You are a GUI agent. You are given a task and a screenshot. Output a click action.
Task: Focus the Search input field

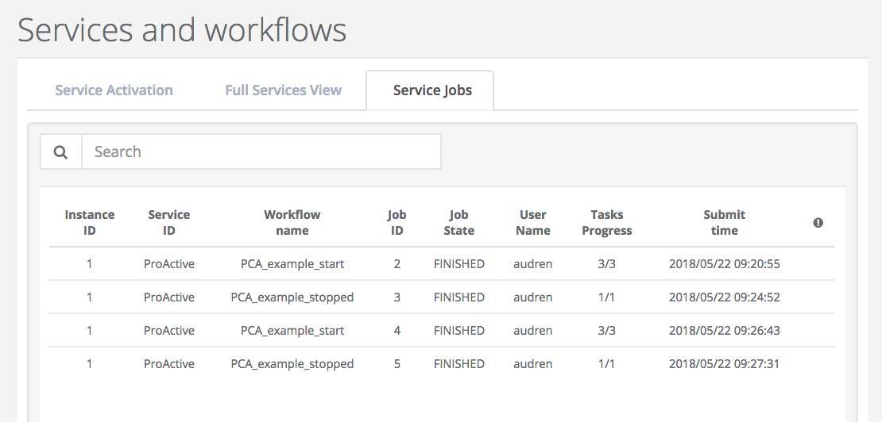261,152
